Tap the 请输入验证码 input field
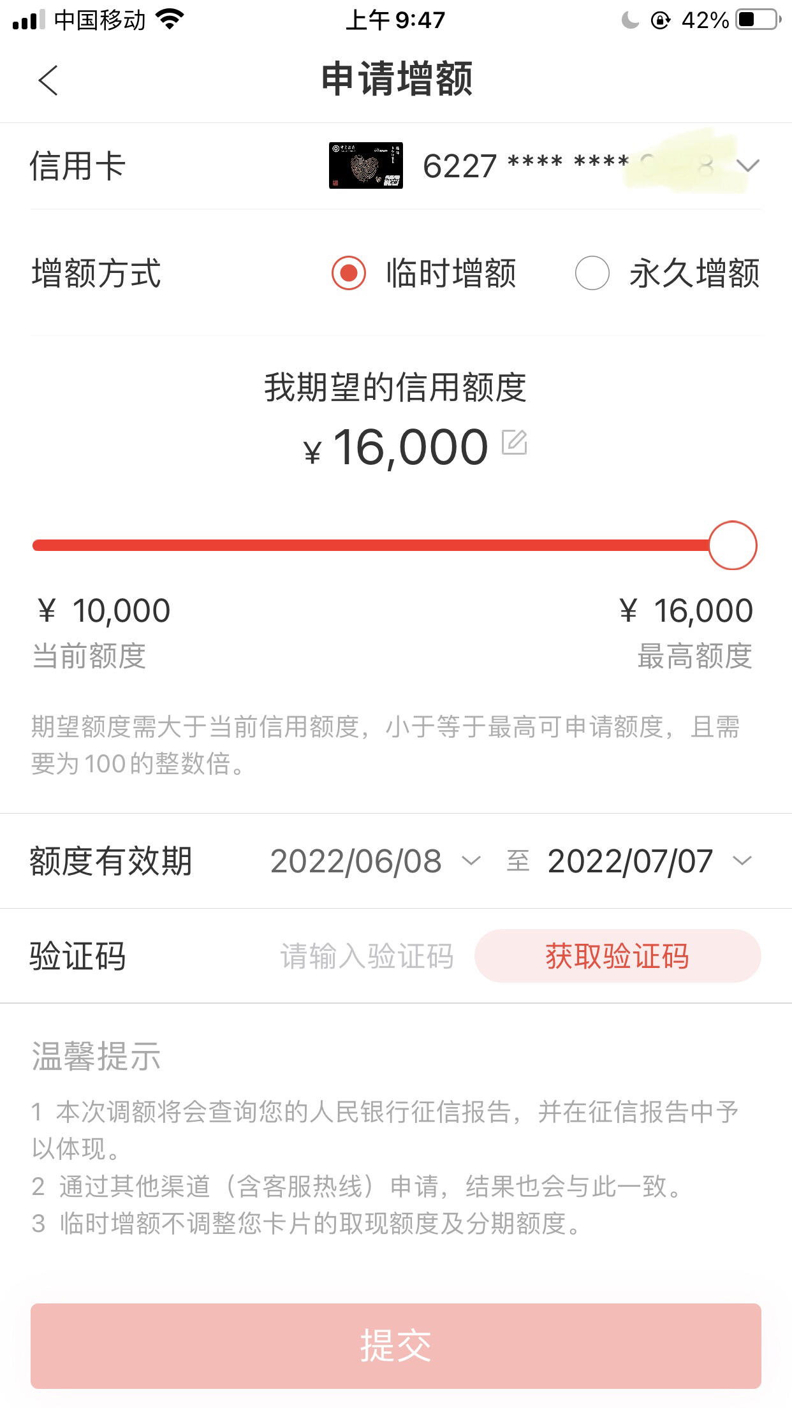 pos(367,956)
